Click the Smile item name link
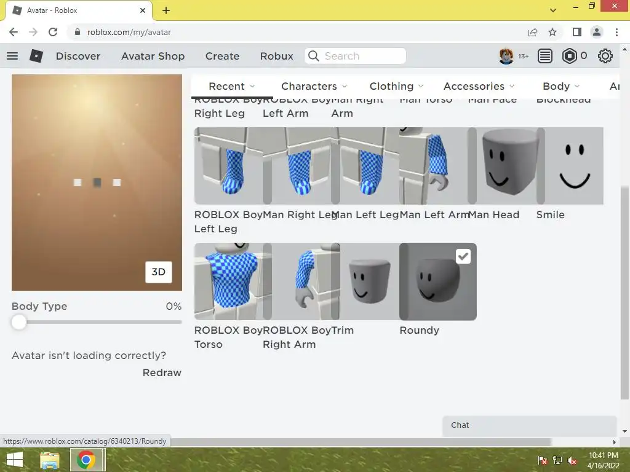The width and height of the screenshot is (630, 472). coord(551,214)
